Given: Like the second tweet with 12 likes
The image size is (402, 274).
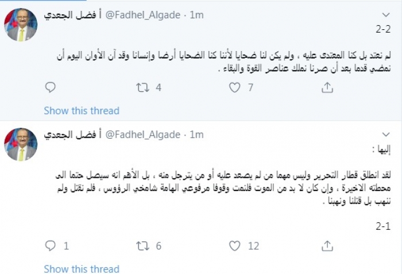Looking at the screenshot, I should [234, 246].
